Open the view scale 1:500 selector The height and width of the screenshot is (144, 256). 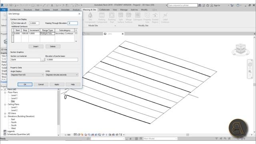68,135
